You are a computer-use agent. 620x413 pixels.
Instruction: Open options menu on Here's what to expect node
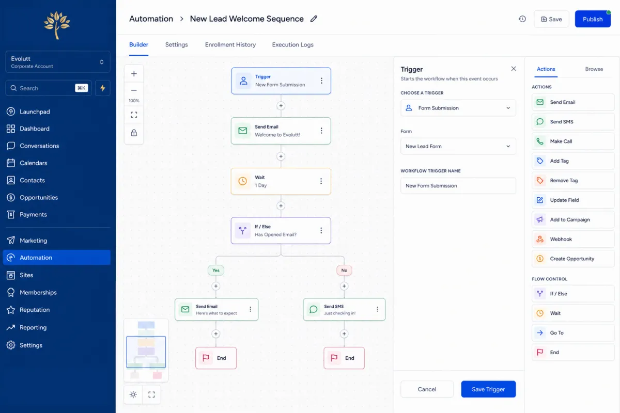251,309
